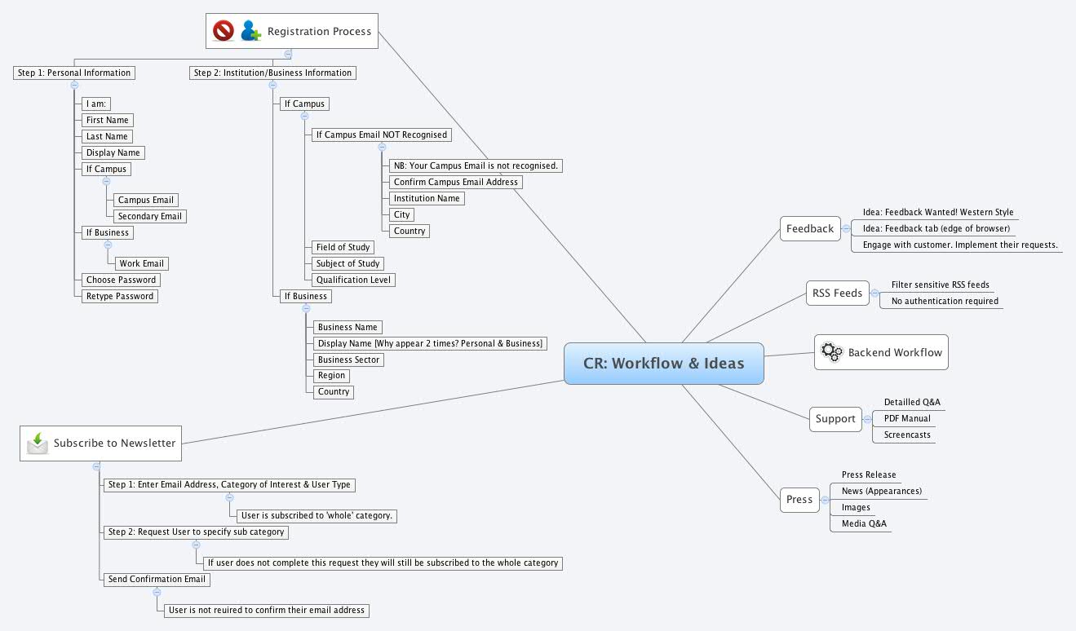Screen dimensions: 1076x631
Task: Toggle the If Business branch collapse control
Action: pyautogui.click(x=305, y=307)
